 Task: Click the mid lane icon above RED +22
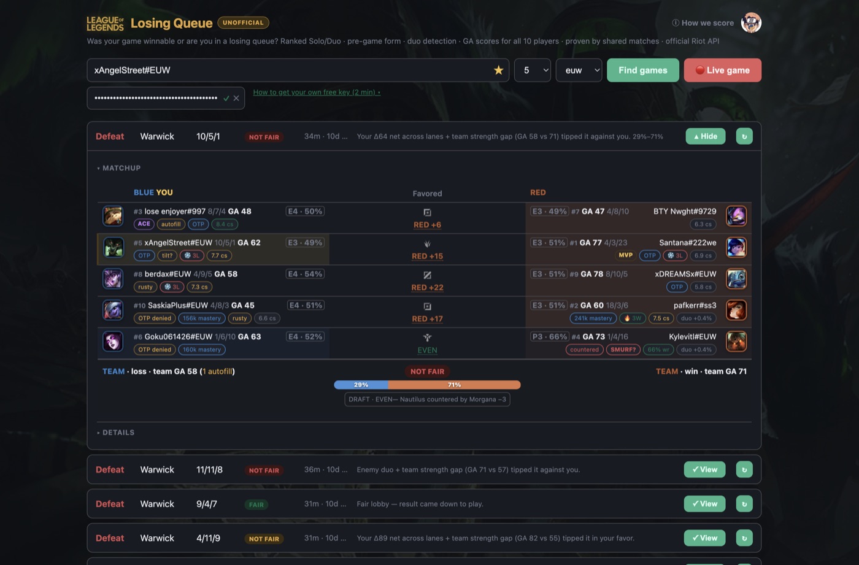428,275
